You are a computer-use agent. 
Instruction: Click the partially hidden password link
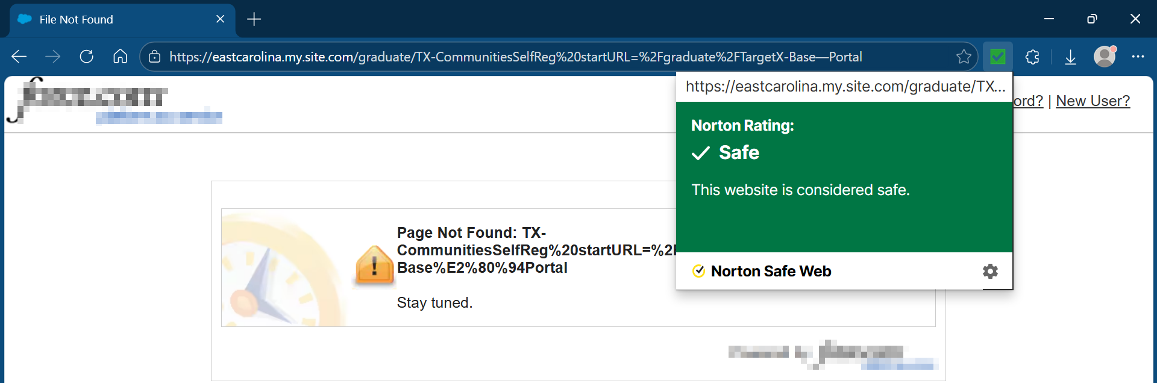click(x=1028, y=101)
